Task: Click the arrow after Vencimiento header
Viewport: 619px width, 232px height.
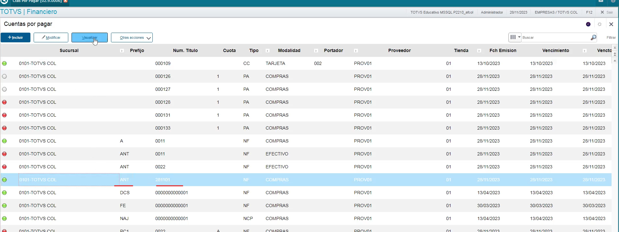Action: [x=585, y=51]
